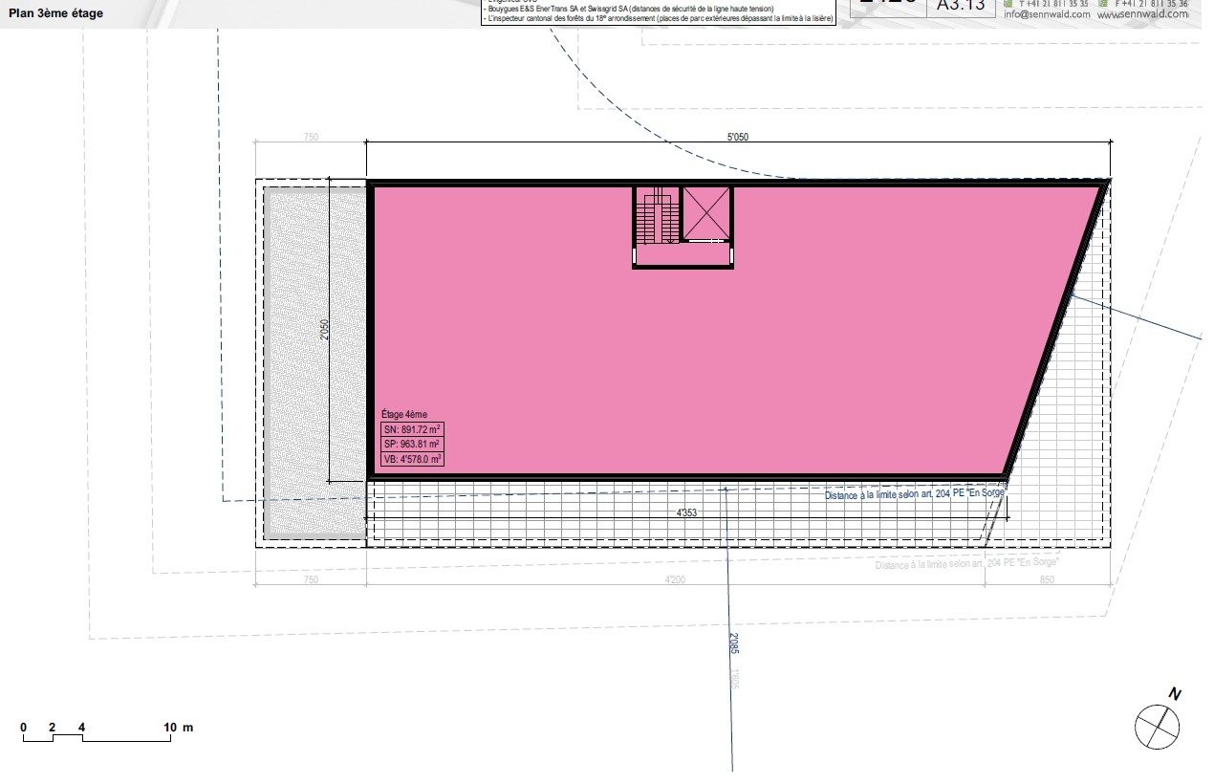This screenshot has height=784, width=1214.
Task: Click the landing below the stairs and elevator
Action: pos(683,255)
